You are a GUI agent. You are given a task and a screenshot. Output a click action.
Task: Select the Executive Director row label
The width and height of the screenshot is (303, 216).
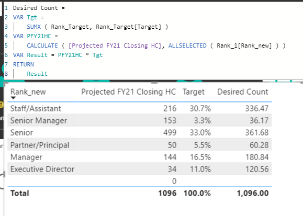click(42, 169)
